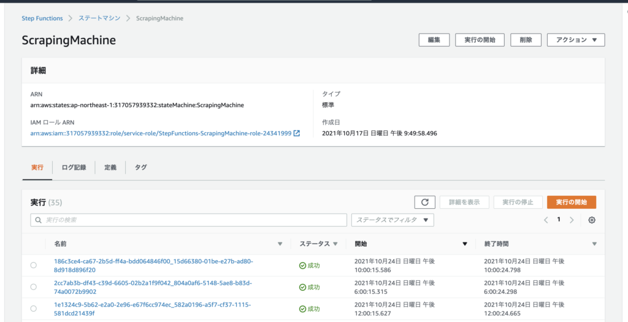
Task: Click the search magnifier in 実行の検索 field
Action: point(39,220)
